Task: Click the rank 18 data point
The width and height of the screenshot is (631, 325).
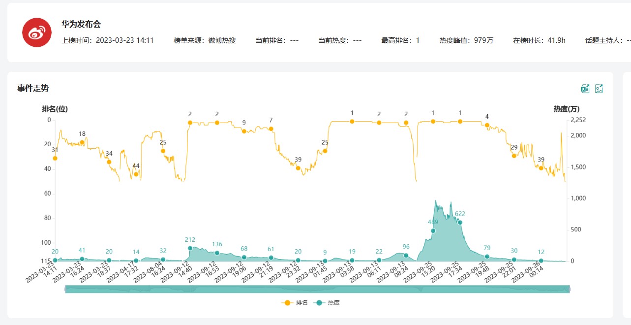Action: point(82,142)
